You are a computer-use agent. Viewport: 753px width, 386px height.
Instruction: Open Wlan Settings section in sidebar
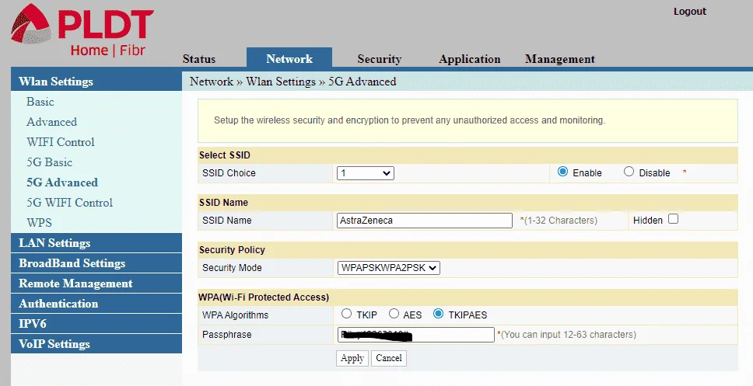click(96, 81)
